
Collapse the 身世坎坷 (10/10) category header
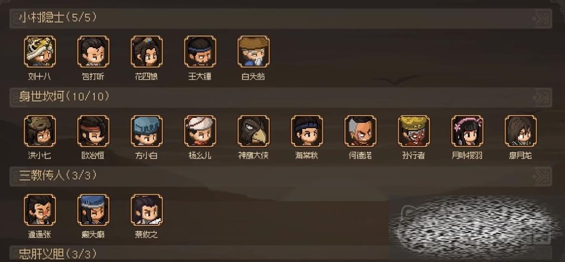click(281, 97)
